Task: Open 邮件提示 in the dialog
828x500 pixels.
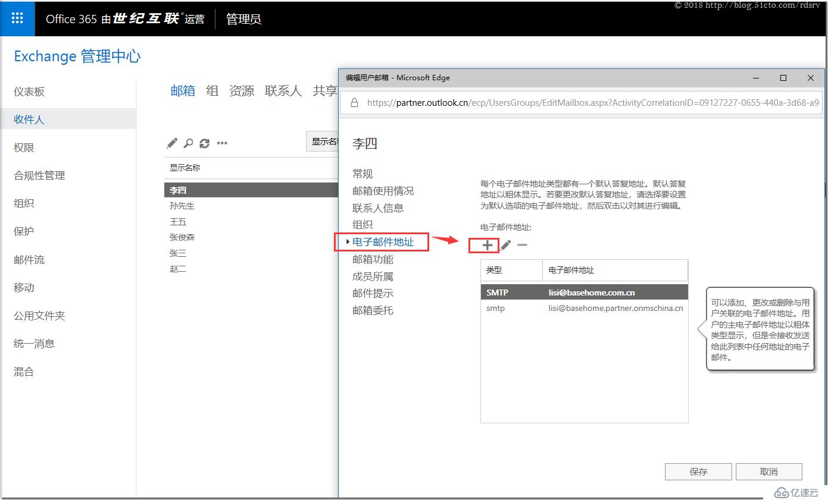Action: point(373,293)
